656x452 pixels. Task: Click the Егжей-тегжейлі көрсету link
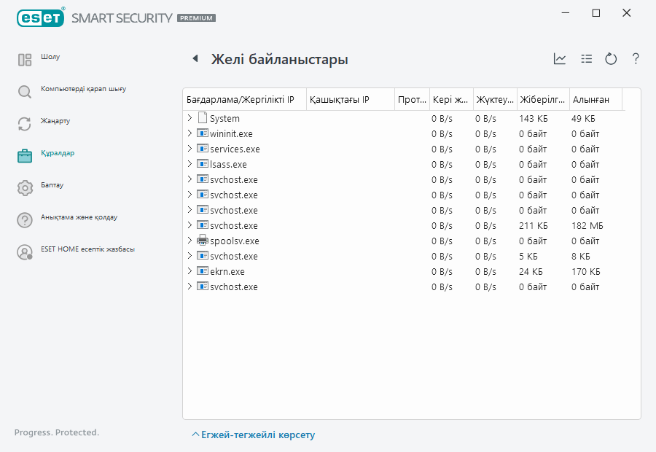(x=253, y=435)
